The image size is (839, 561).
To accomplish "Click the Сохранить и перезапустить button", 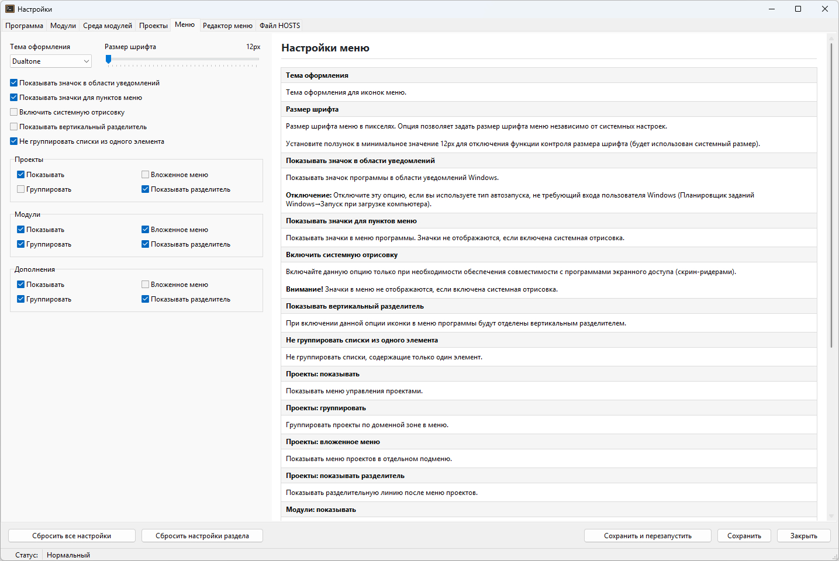I will coord(647,536).
